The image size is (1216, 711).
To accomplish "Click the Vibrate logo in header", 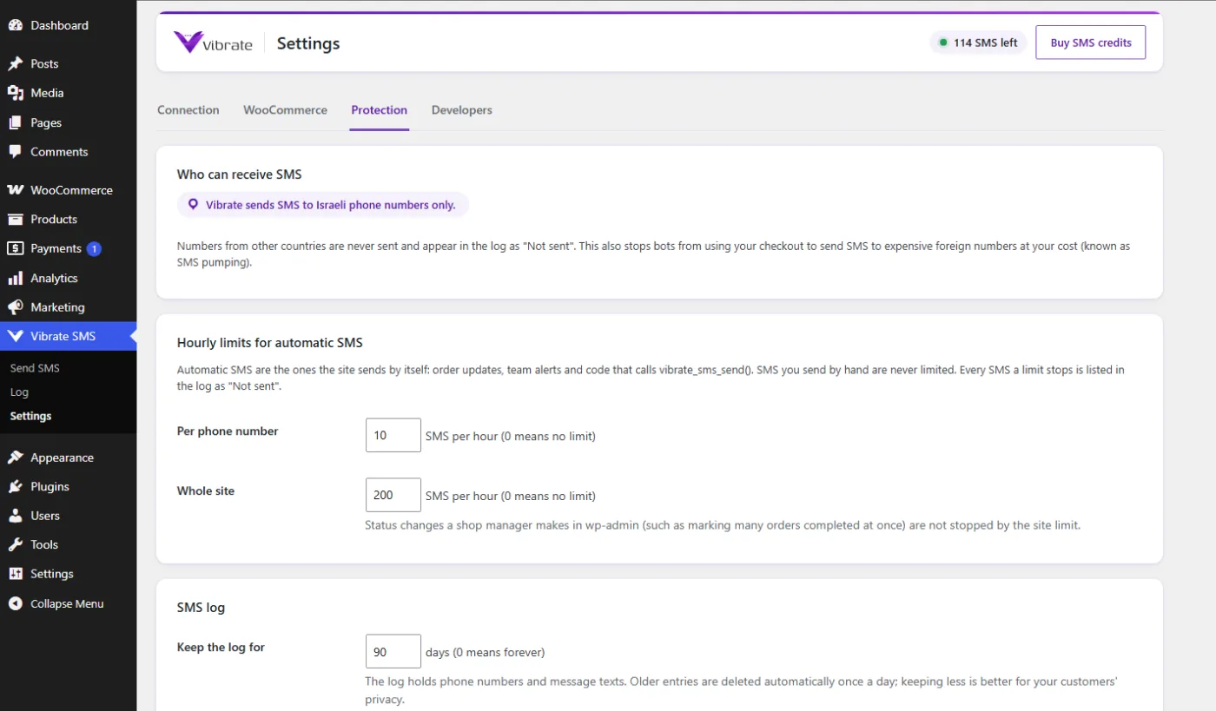I will [x=213, y=43].
